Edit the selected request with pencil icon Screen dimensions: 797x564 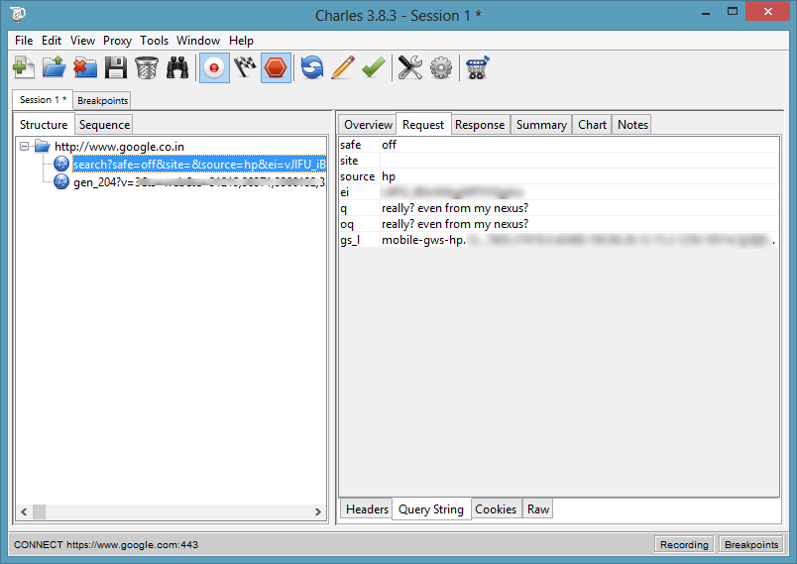point(343,67)
